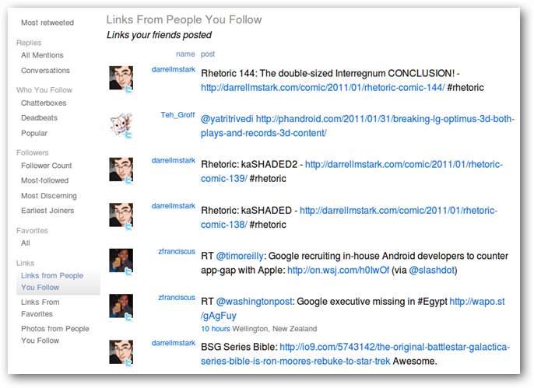Select All Mentions under Replies
The width and height of the screenshot is (534, 388).
coord(42,55)
